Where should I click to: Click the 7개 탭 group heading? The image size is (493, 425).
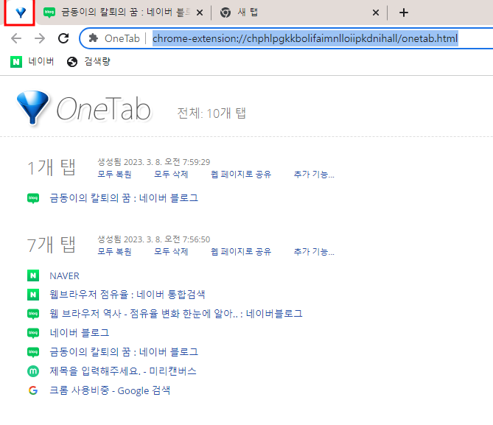click(52, 245)
